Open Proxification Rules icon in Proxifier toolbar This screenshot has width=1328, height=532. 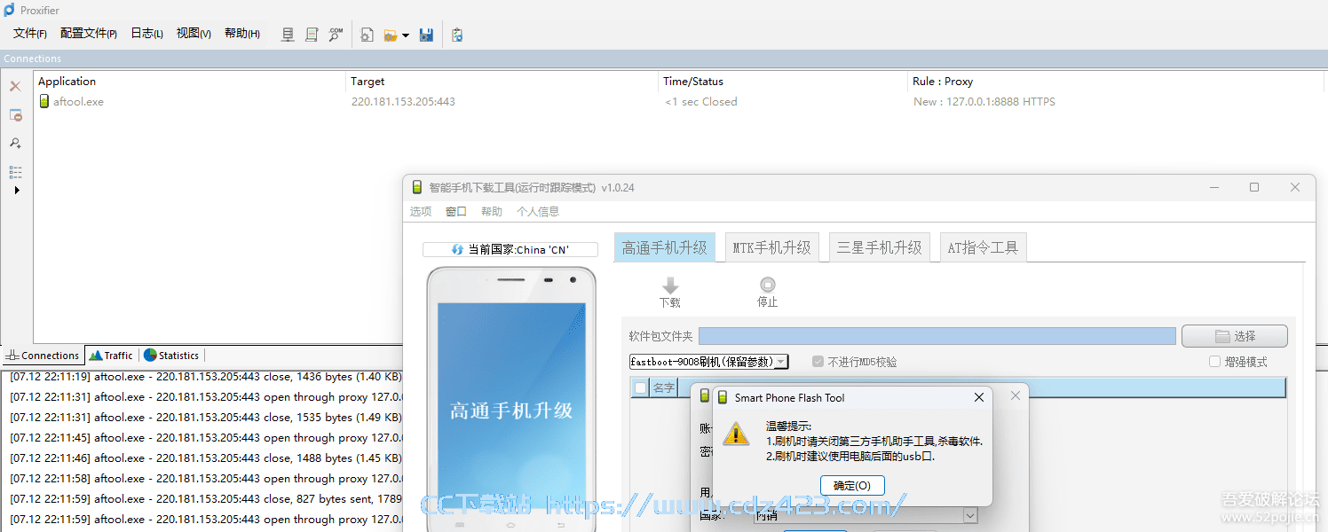click(312, 35)
